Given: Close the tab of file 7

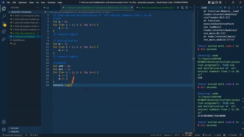Looking at the screenshot, I should tap(132, 8).
